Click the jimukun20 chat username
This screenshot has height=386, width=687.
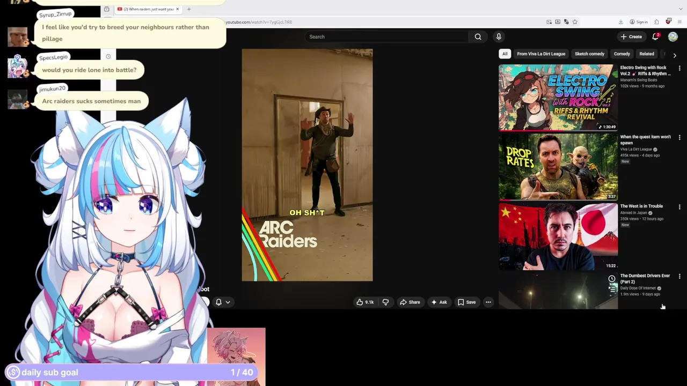[x=52, y=88]
